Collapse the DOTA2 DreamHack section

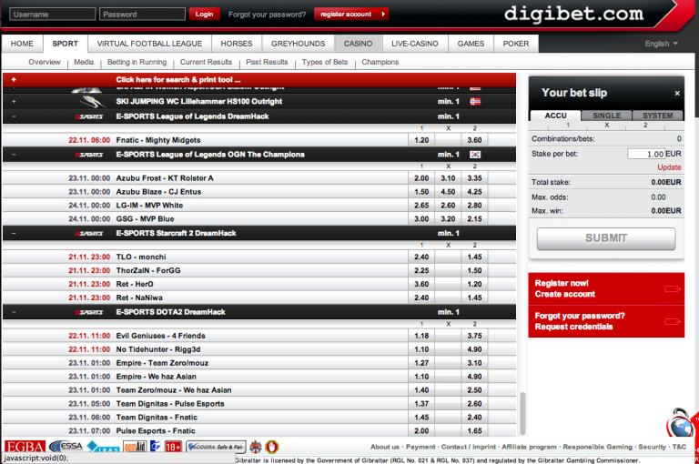(14, 312)
